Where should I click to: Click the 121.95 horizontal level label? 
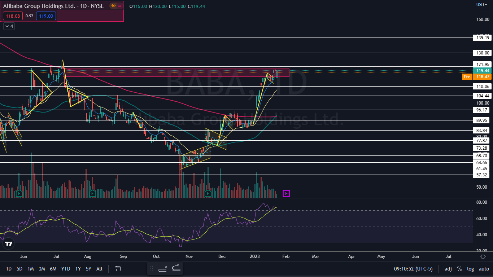pyautogui.click(x=482, y=65)
